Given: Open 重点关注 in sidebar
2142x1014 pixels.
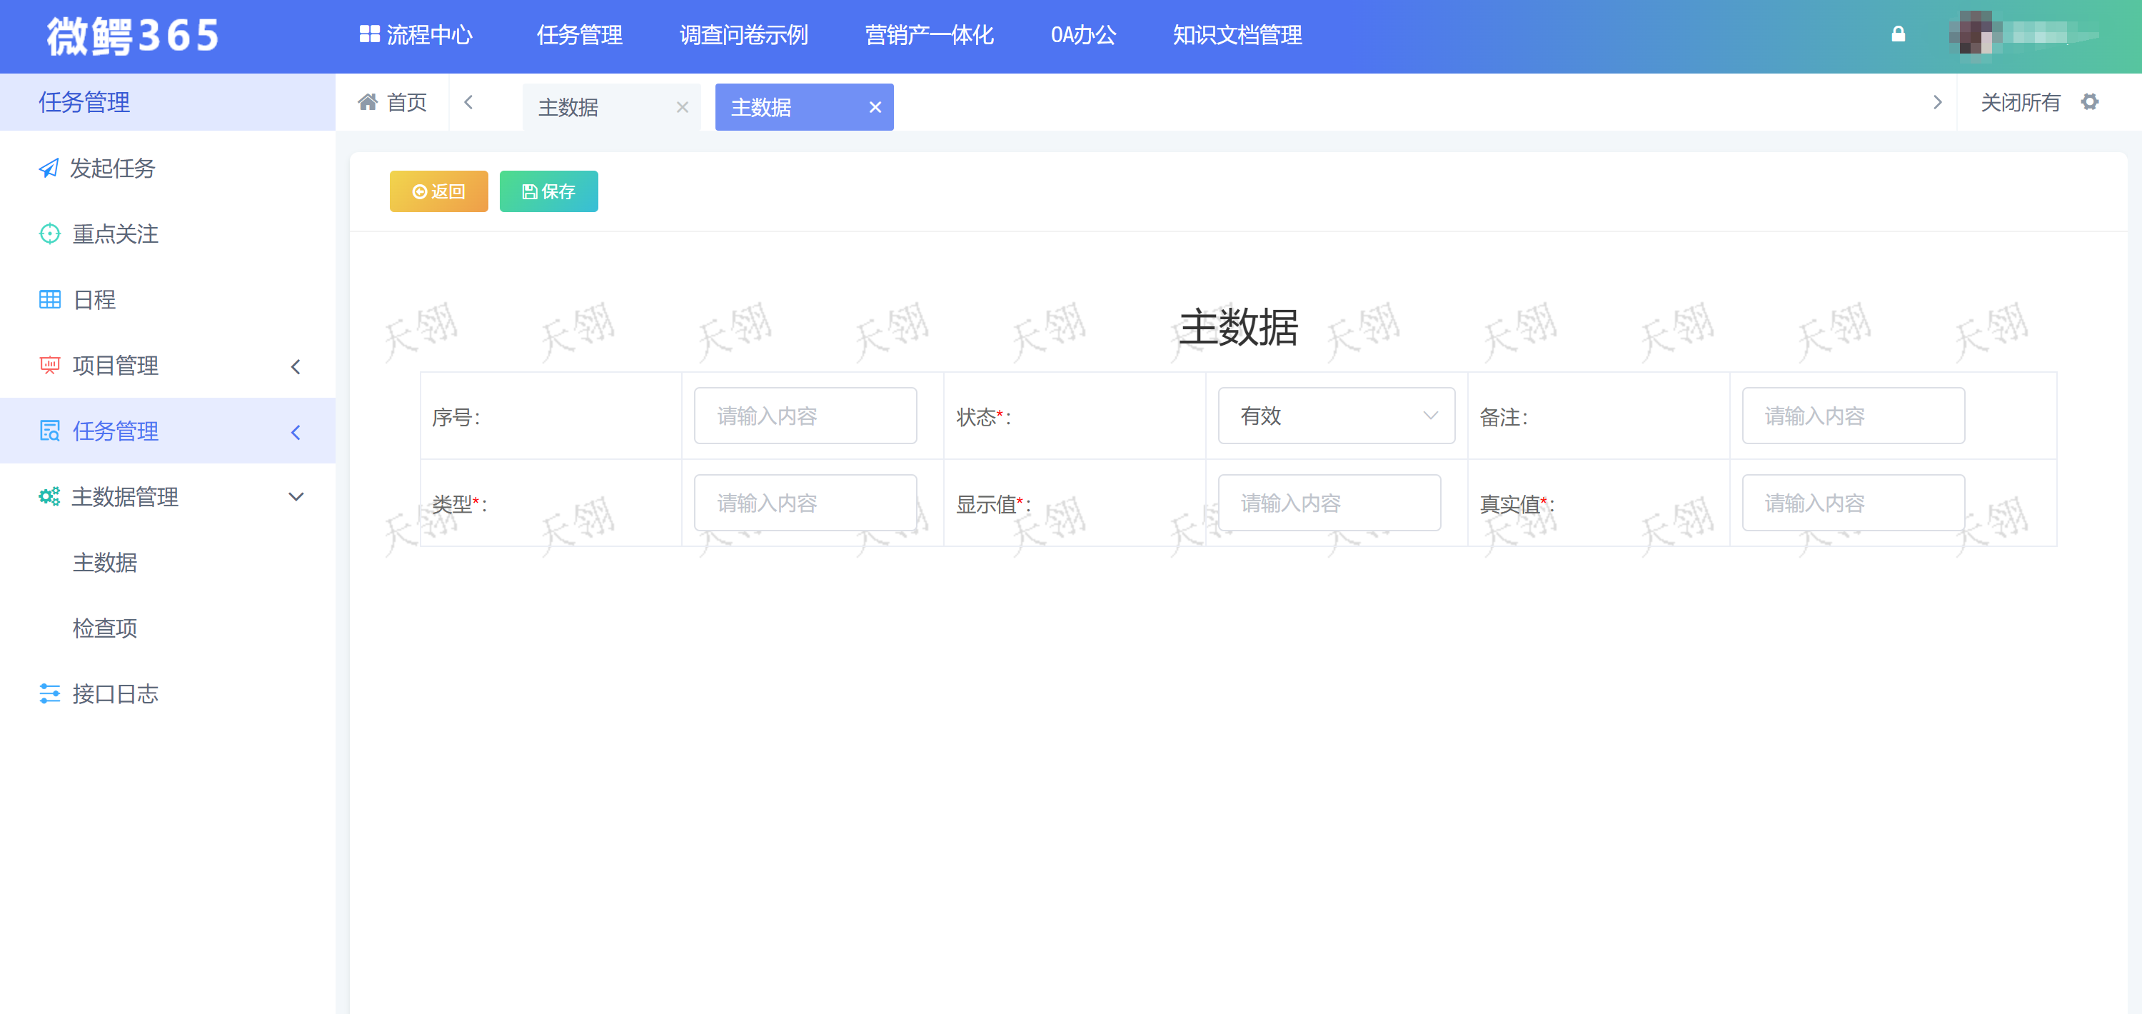Looking at the screenshot, I should [115, 234].
